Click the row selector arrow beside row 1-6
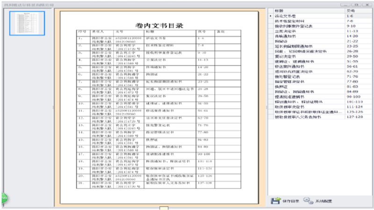This screenshot has width=374, height=210. pyautogui.click(x=271, y=16)
